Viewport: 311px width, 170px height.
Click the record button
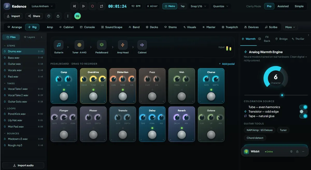pyautogui.click(x=92, y=6)
